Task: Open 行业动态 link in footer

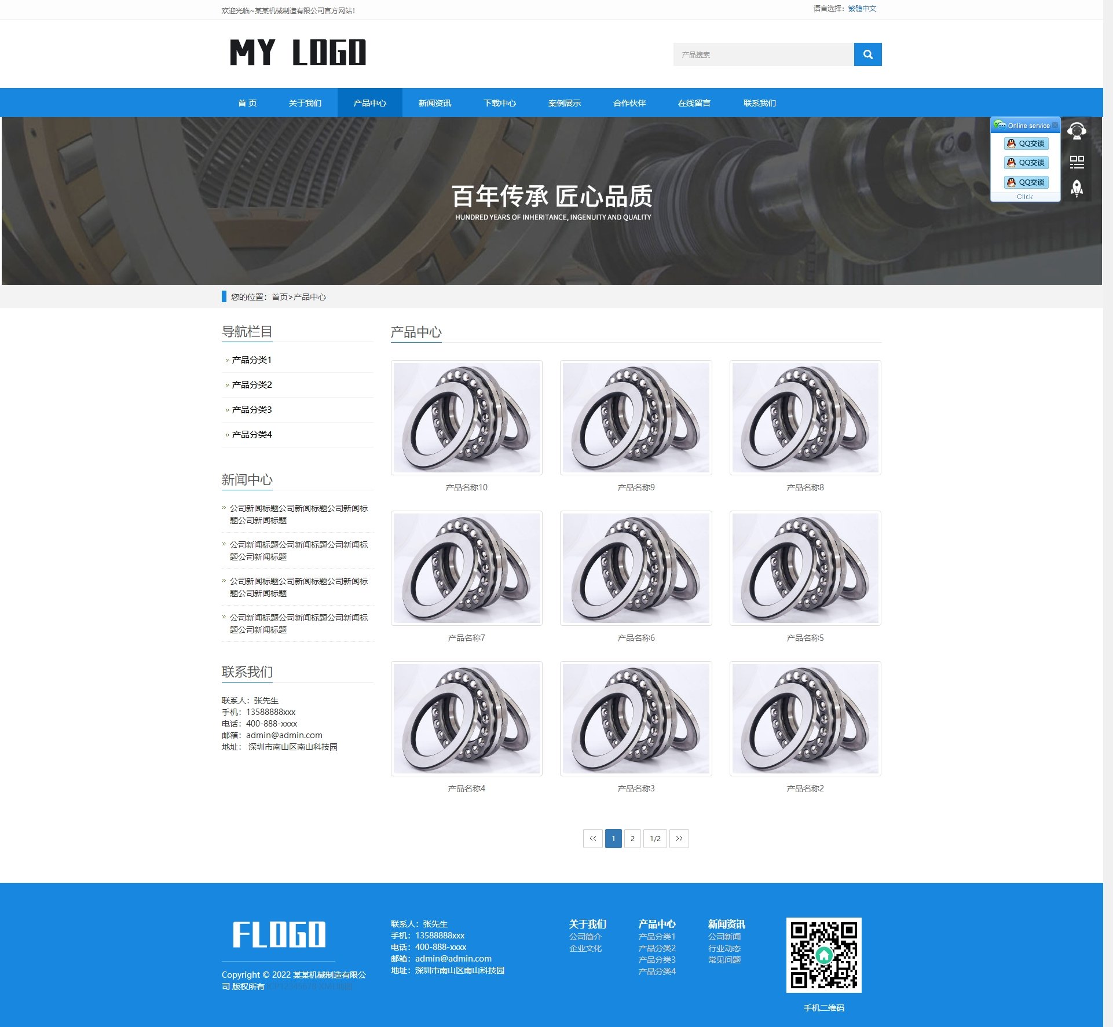Action: point(724,948)
